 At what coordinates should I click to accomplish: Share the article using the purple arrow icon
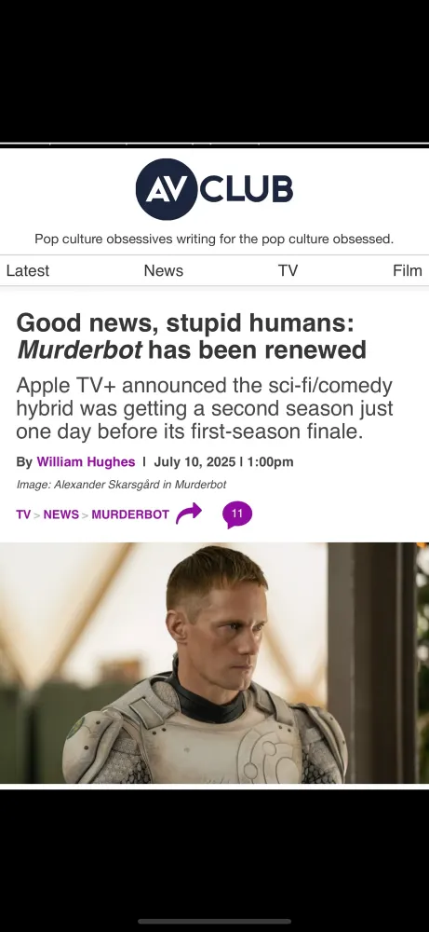(189, 514)
